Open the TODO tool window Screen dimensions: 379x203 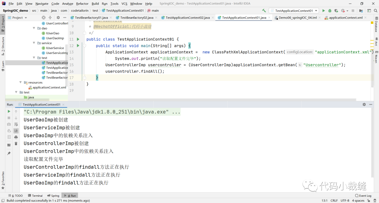pyautogui.click(x=15, y=196)
